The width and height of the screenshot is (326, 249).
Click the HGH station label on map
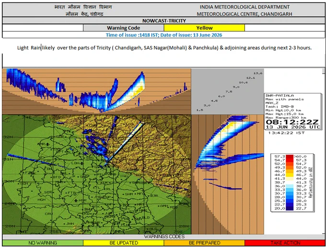click(41, 199)
